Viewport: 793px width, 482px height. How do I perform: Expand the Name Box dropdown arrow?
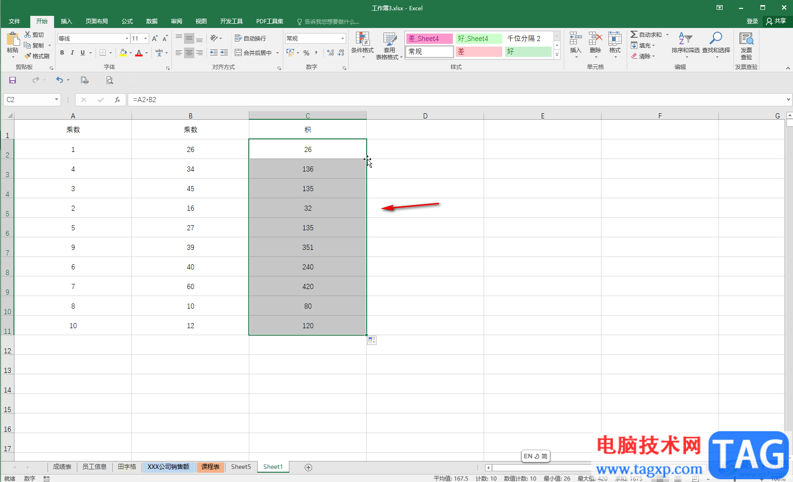[56, 100]
